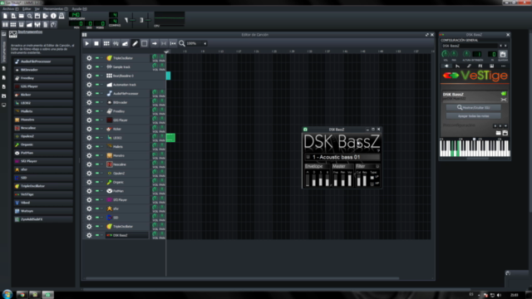Select the edit/selection mode
532x299 pixels.
click(145, 43)
